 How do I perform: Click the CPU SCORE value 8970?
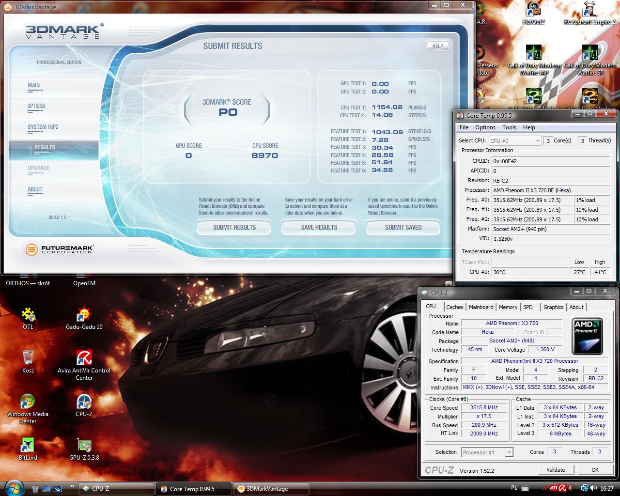pyautogui.click(x=264, y=155)
